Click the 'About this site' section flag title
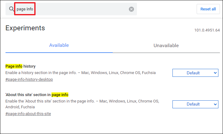Screen dimensions: 223x134 coord(37,95)
